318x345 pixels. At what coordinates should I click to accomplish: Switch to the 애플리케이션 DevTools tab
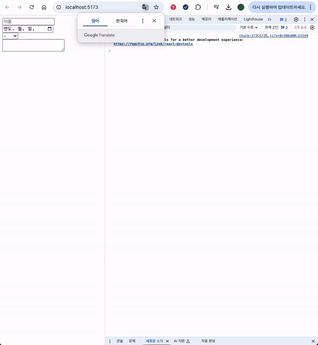point(227,19)
